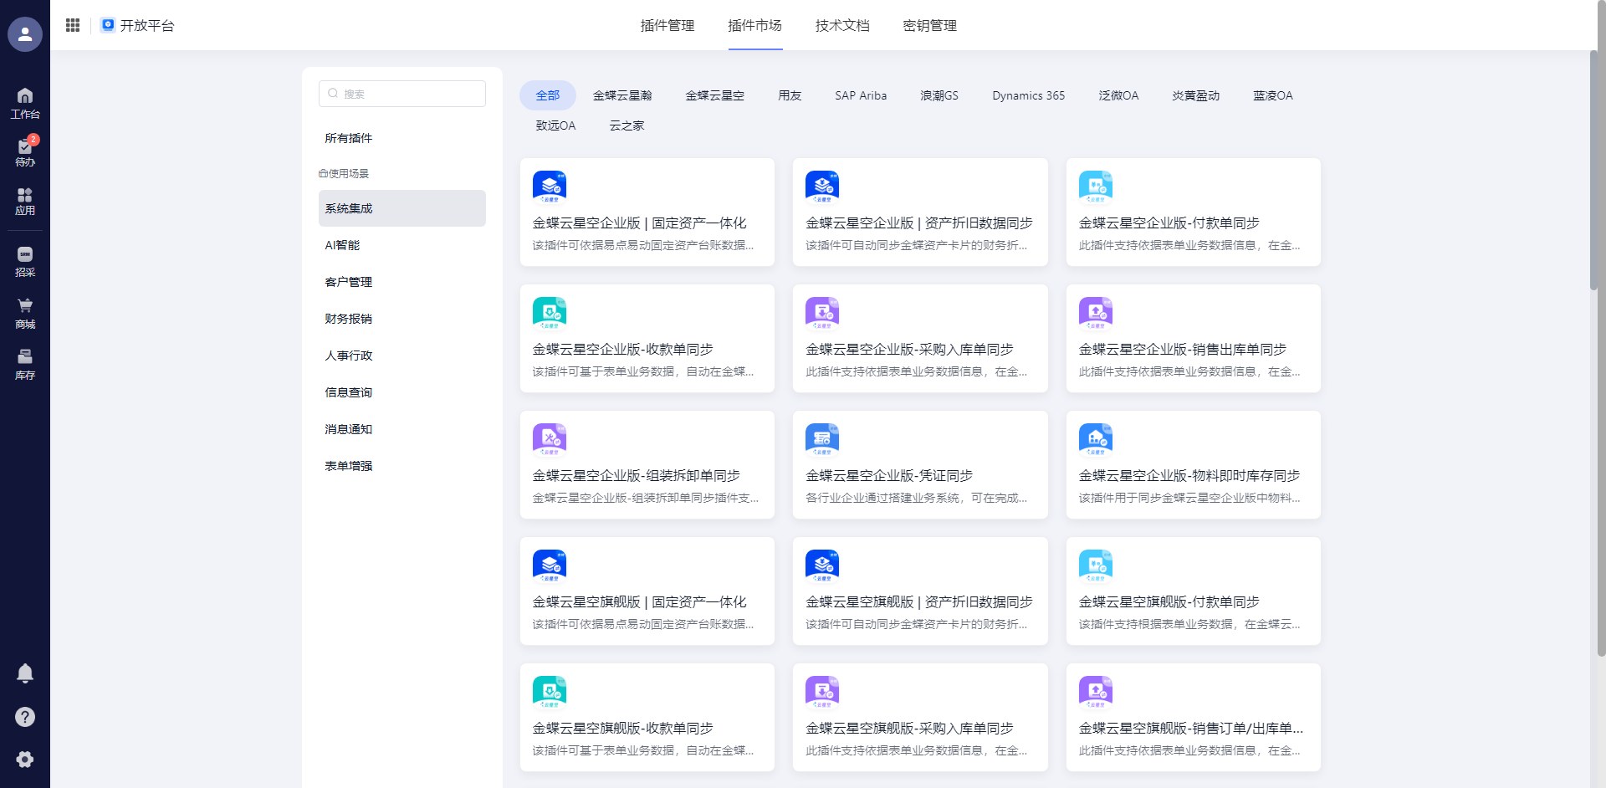The width and height of the screenshot is (1606, 788).
Task: Click icon of 金蝶云星空企业版-收款单同步 plugin
Action: (x=550, y=313)
